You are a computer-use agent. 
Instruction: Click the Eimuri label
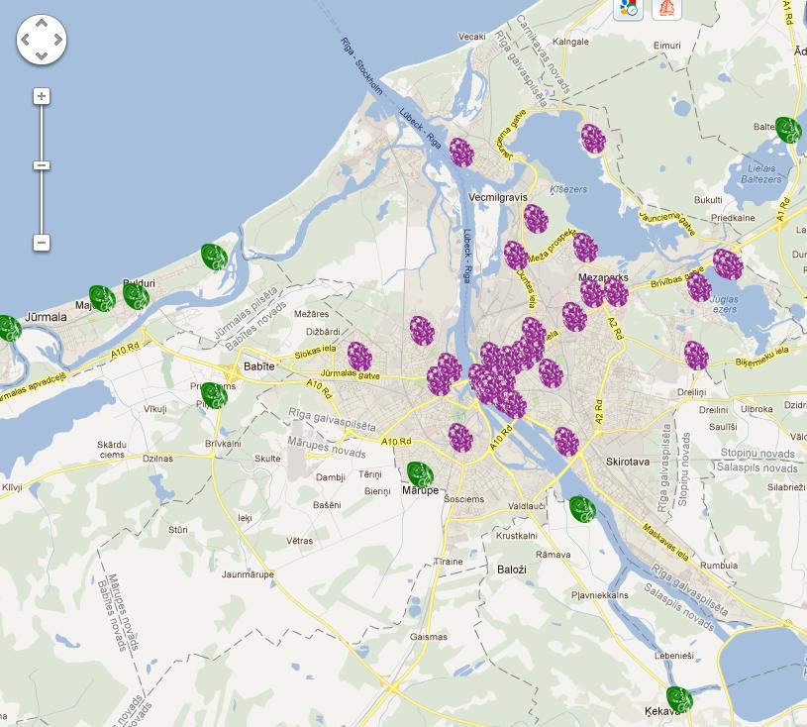pyautogui.click(x=667, y=46)
